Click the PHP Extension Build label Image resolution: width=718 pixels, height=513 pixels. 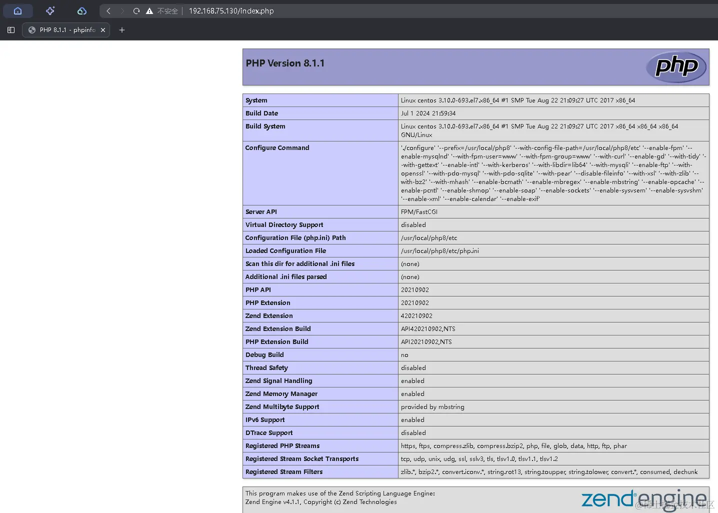(277, 341)
